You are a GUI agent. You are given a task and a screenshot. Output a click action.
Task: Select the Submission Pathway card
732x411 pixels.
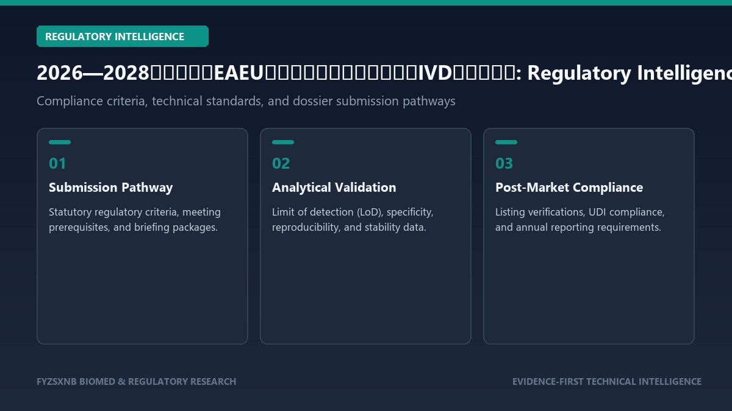(142, 236)
